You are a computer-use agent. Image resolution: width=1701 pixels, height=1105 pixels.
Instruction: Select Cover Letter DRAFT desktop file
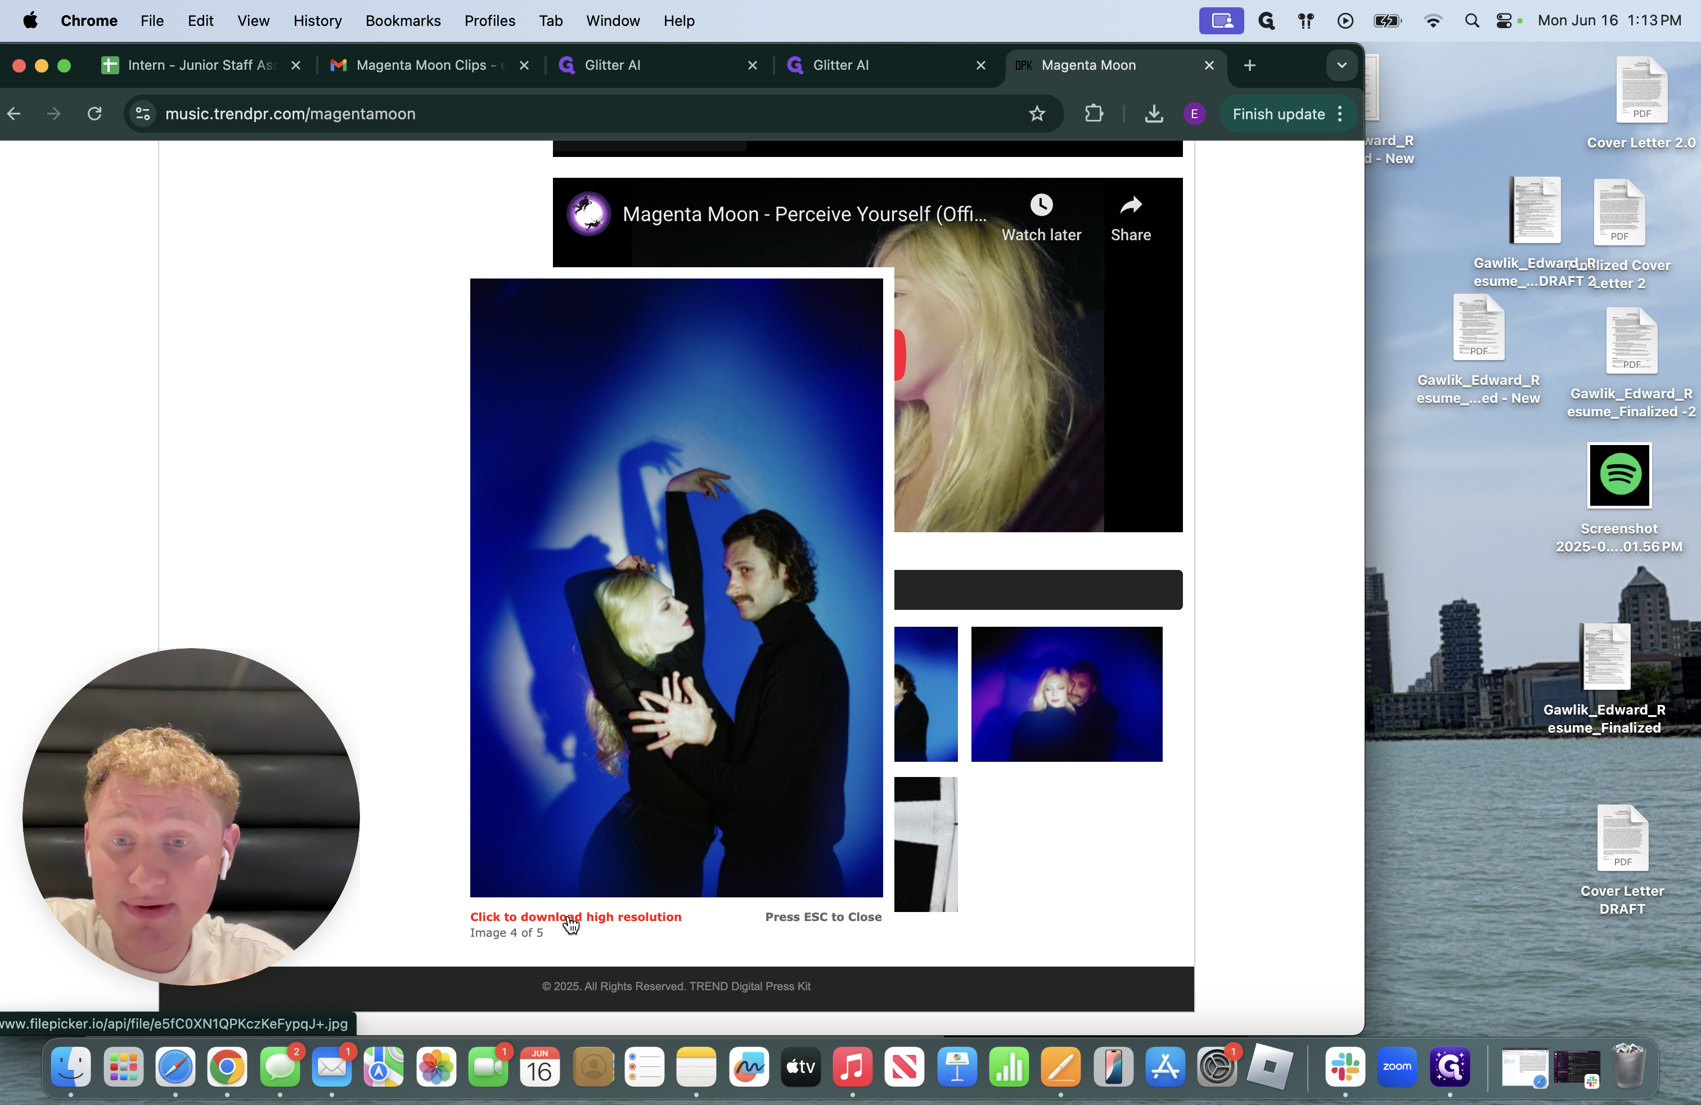tap(1622, 860)
